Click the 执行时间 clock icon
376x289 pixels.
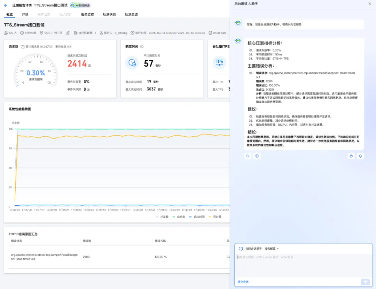(x=132, y=33)
